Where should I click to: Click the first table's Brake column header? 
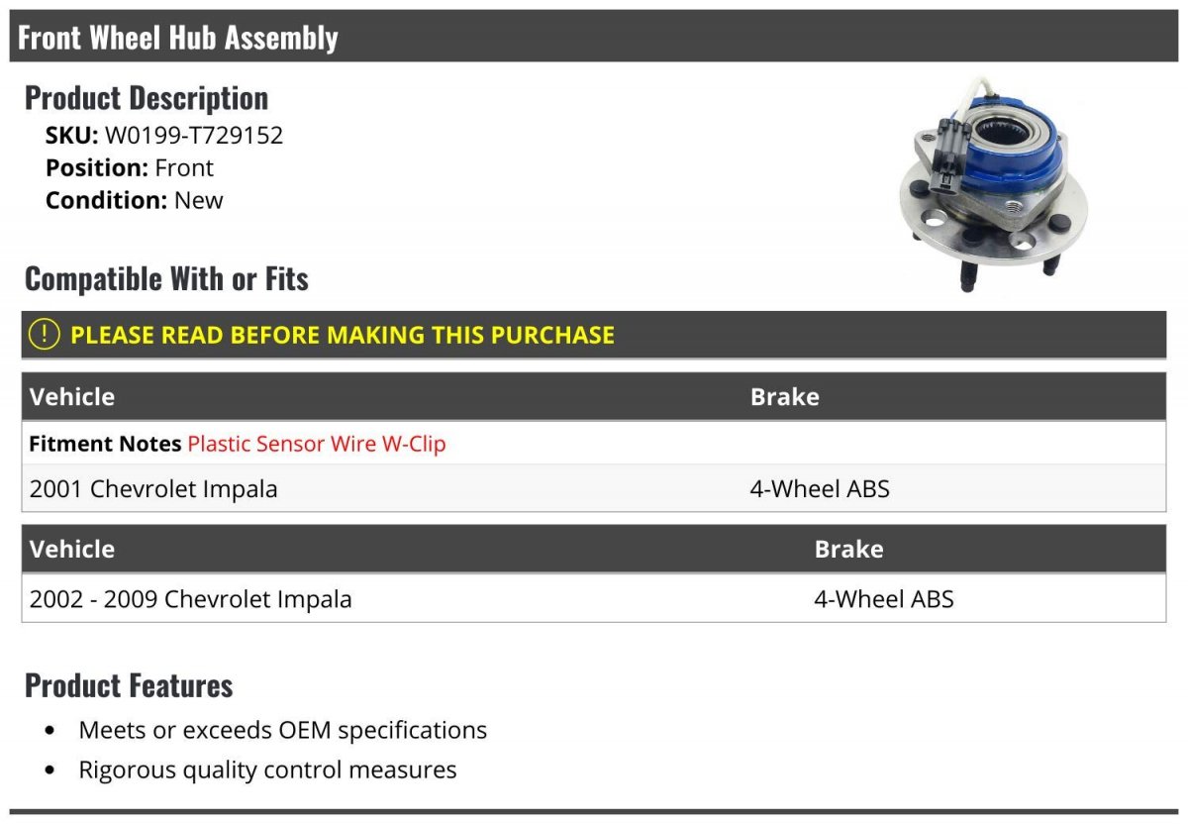tap(785, 397)
